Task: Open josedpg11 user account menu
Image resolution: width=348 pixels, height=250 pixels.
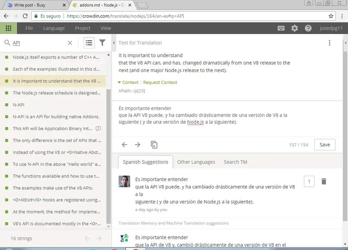Action: [331, 28]
